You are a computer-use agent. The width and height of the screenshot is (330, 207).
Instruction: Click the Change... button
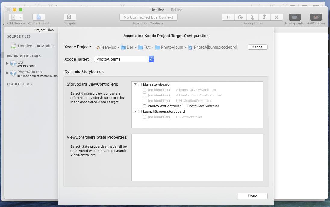258,47
